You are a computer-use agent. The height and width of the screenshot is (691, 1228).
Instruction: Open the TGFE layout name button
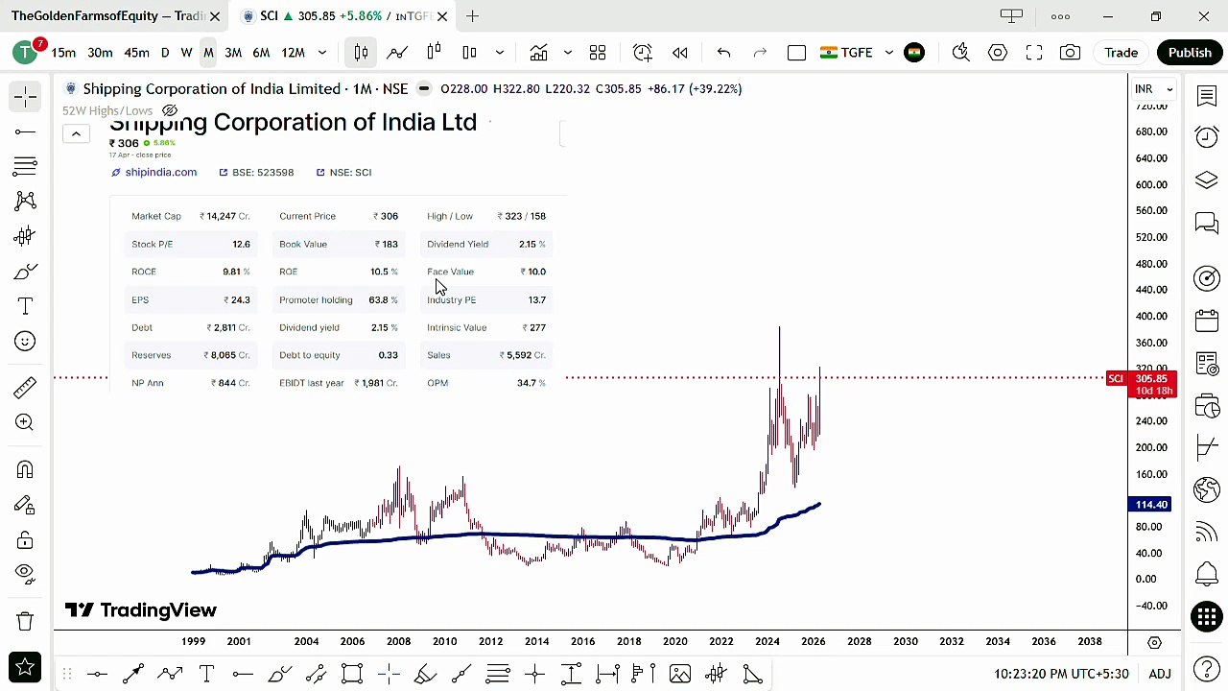point(847,53)
